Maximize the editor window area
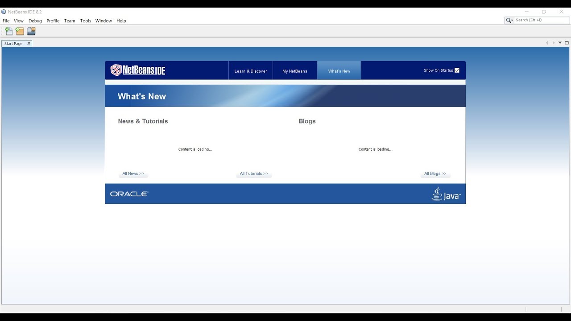The image size is (571, 321). pos(567,43)
